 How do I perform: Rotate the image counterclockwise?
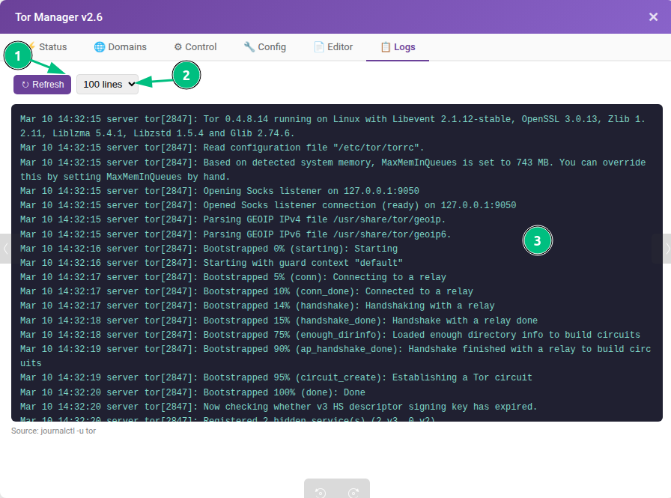point(321,493)
